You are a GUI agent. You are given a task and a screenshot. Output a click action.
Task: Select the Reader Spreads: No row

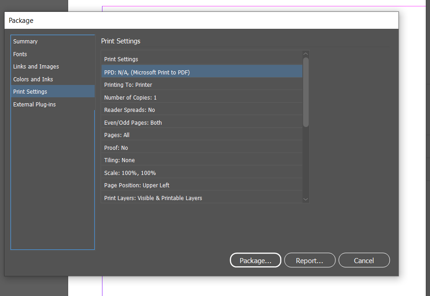201,110
